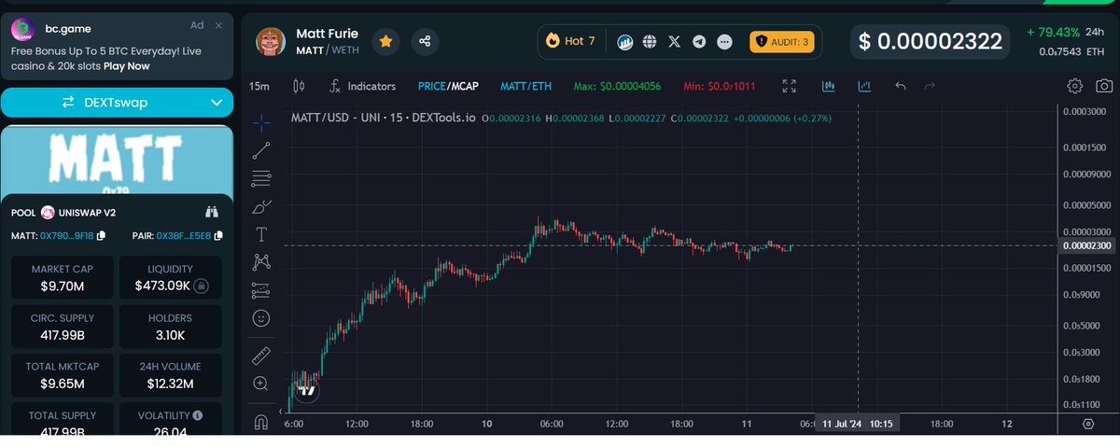Click the current price label 0.00002300 on axis
This screenshot has width=1120, height=447.
tap(1087, 245)
